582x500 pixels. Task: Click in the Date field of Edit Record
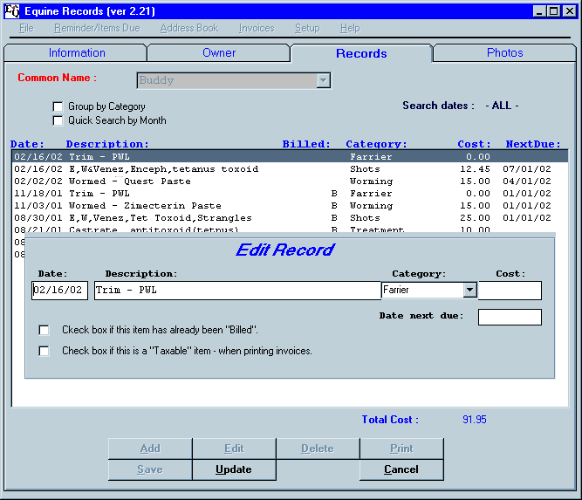(59, 291)
